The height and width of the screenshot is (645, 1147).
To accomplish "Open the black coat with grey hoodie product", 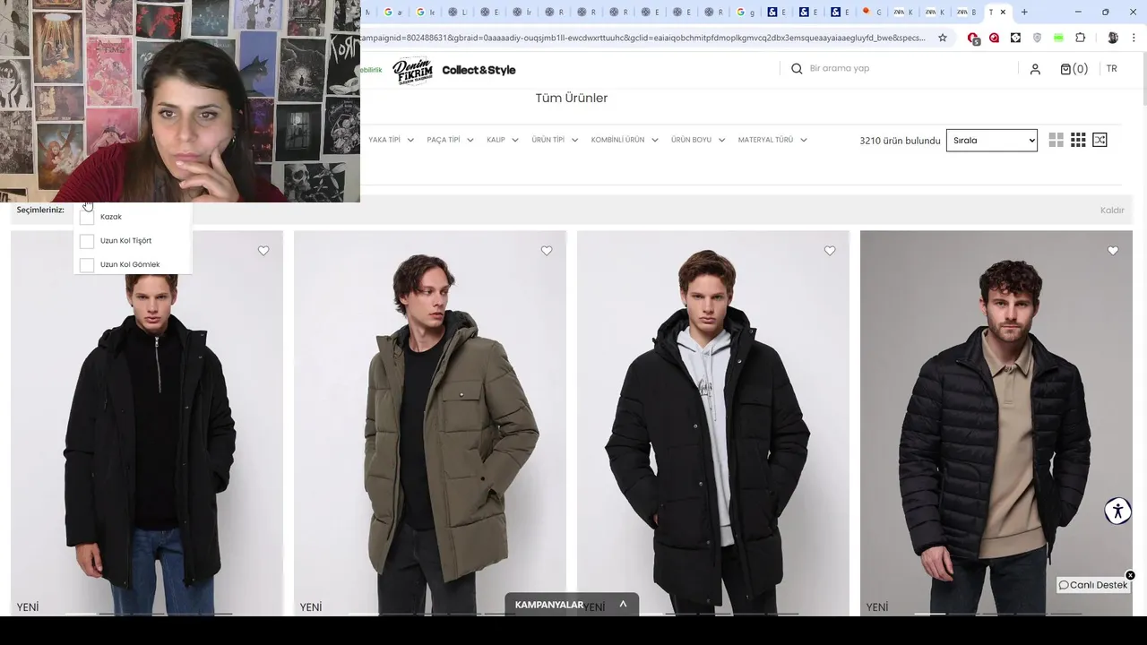I will pos(713,423).
